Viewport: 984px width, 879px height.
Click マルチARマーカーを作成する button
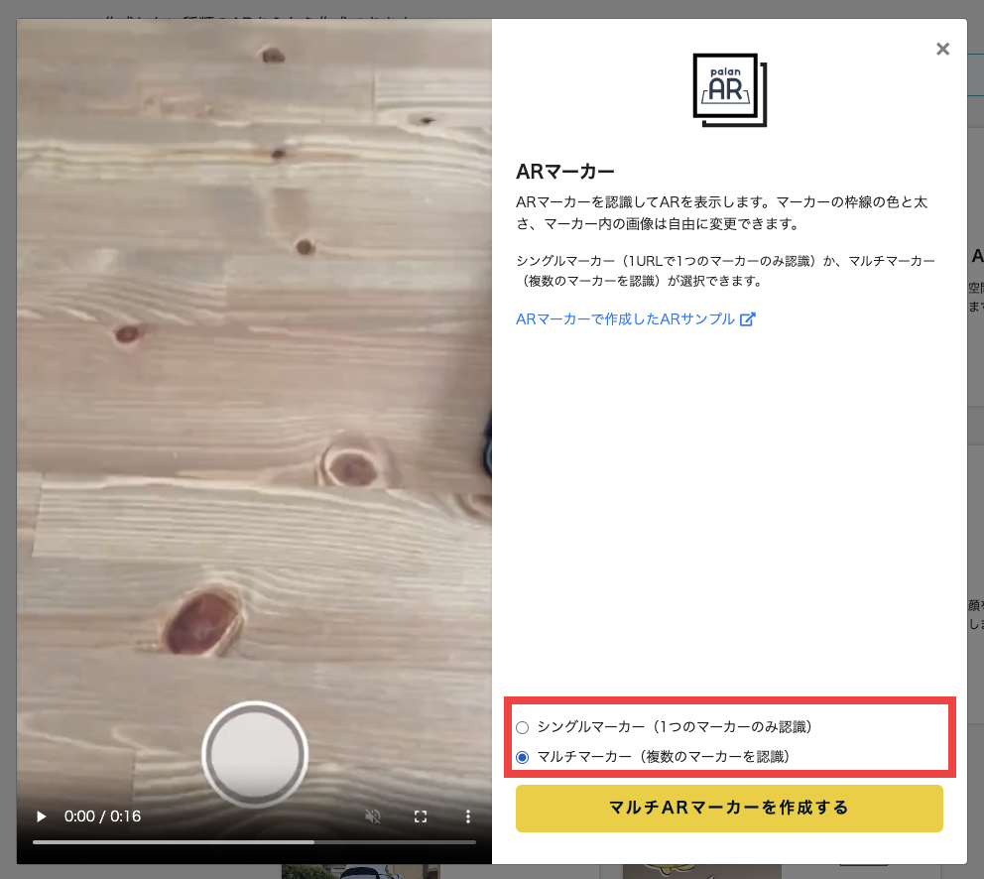(x=729, y=808)
